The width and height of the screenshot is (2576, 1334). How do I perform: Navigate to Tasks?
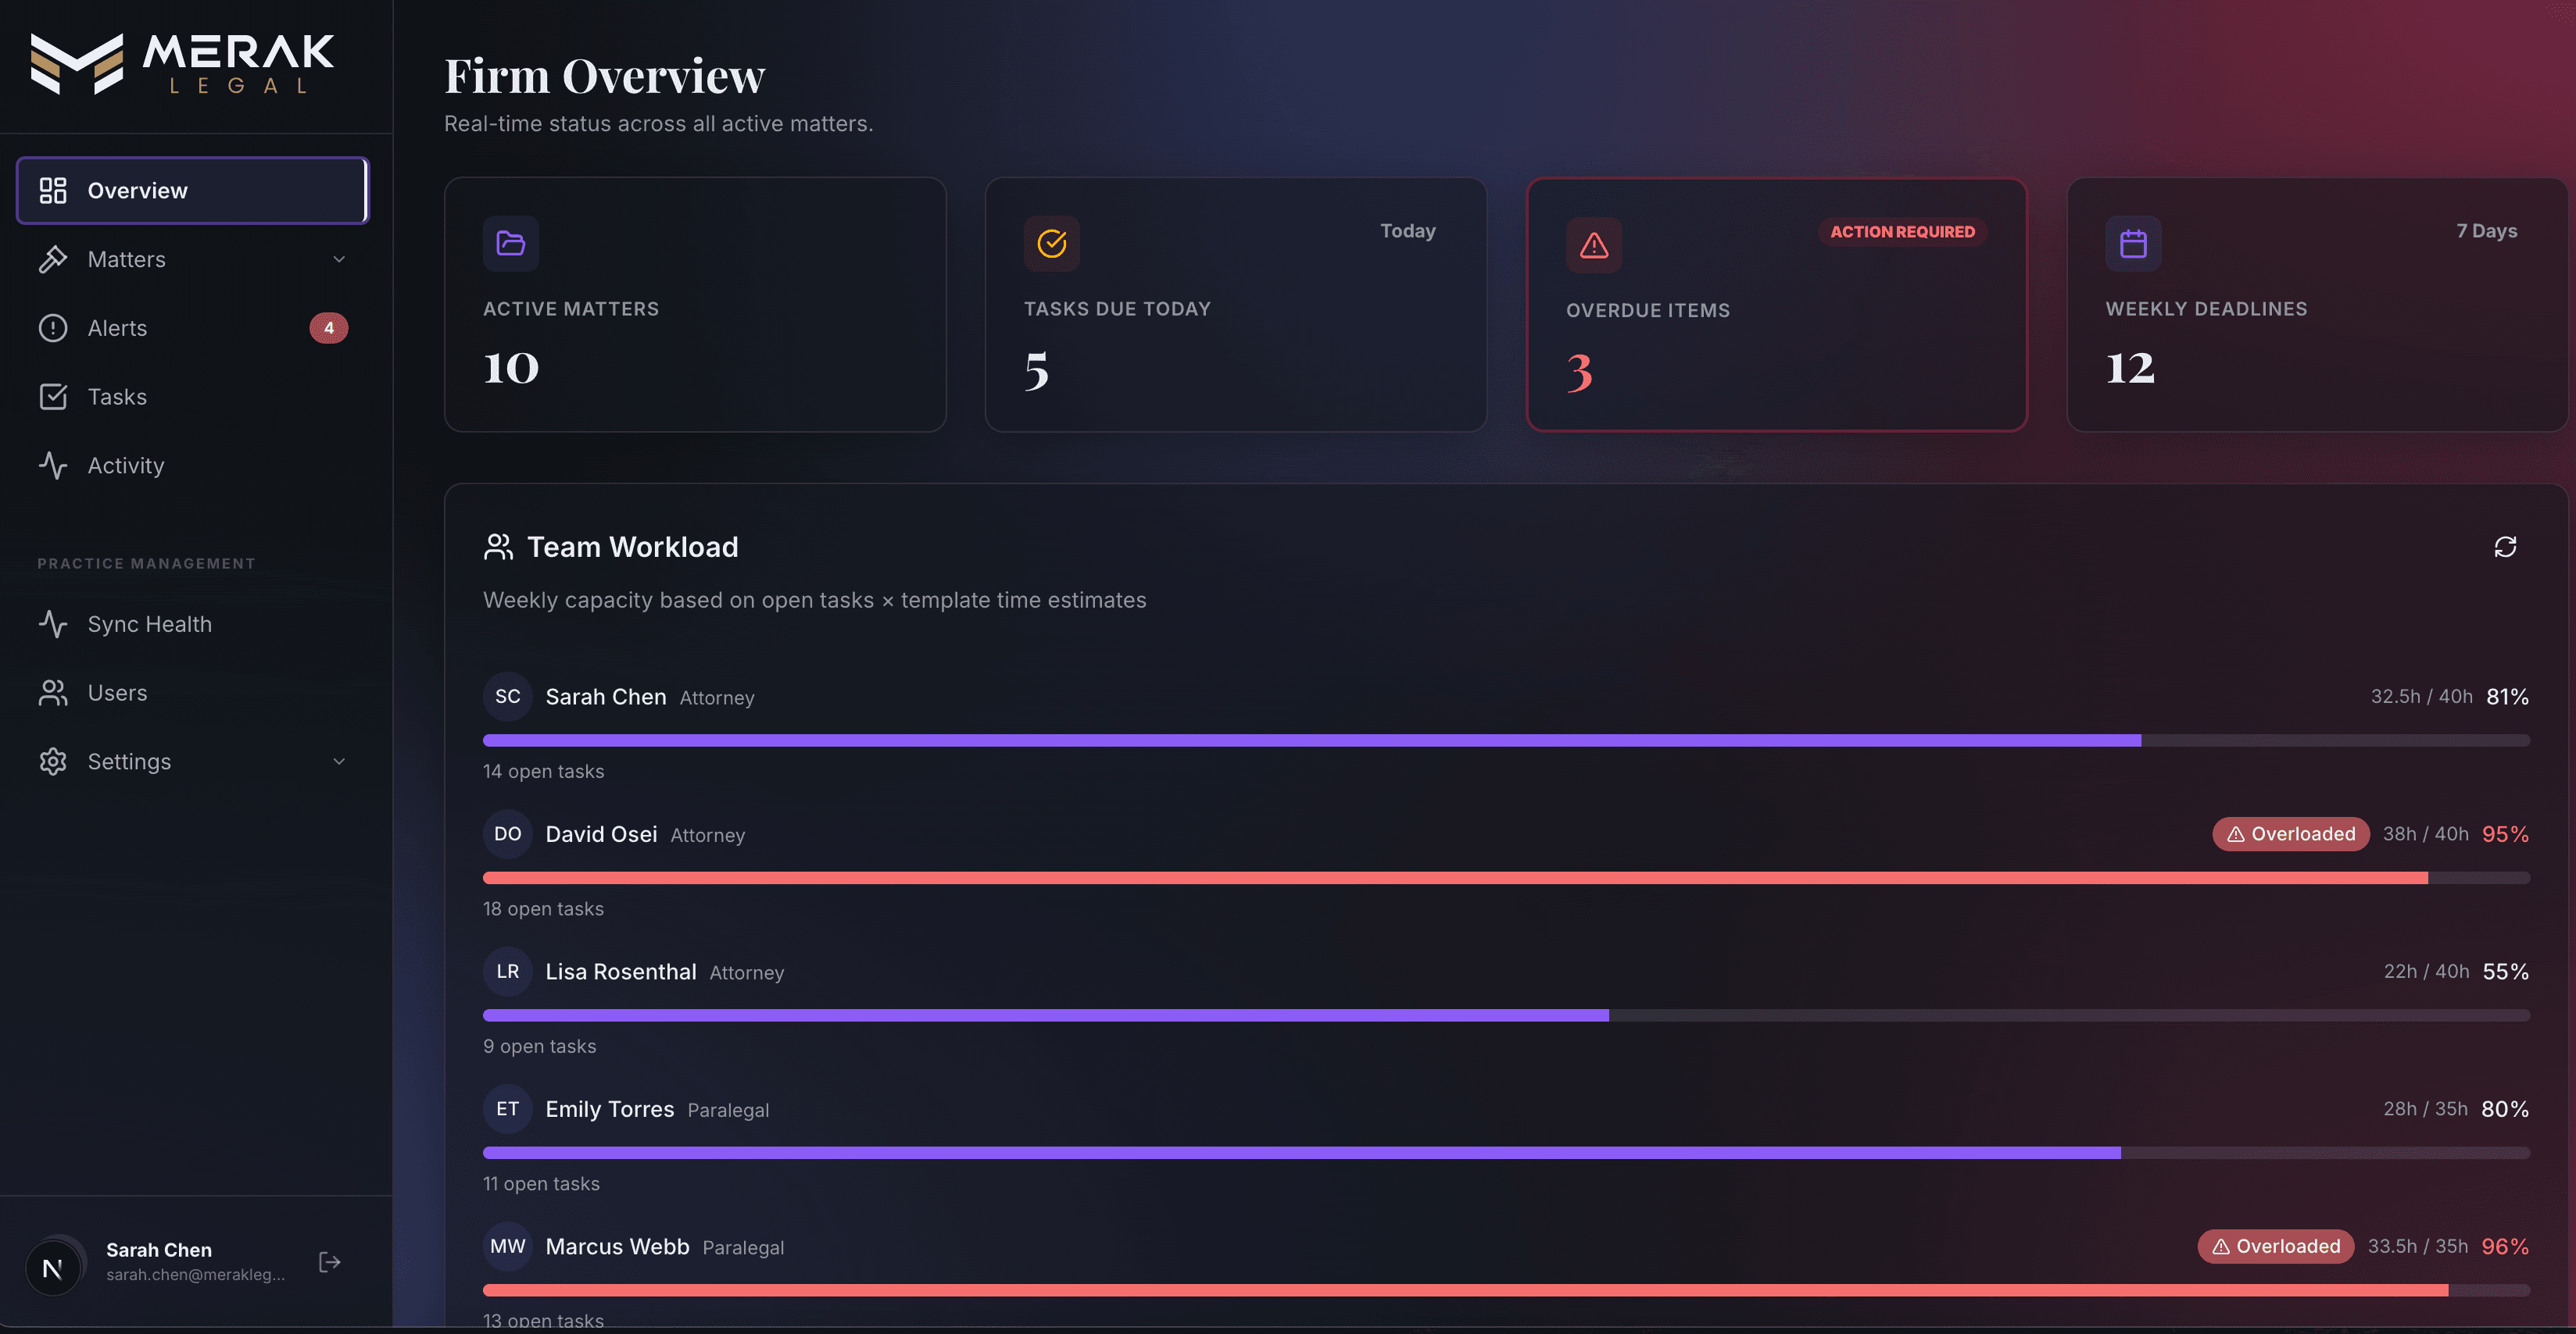coord(193,397)
